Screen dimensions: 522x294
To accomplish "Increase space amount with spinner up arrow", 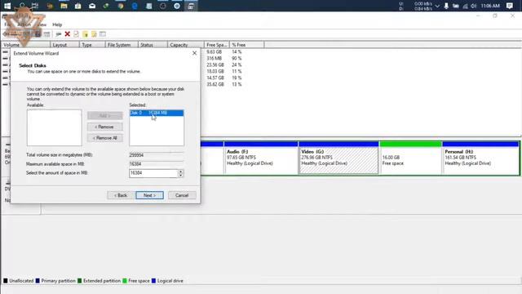I will coord(181,171).
